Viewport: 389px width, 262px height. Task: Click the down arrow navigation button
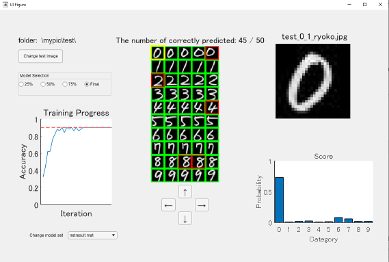185,218
